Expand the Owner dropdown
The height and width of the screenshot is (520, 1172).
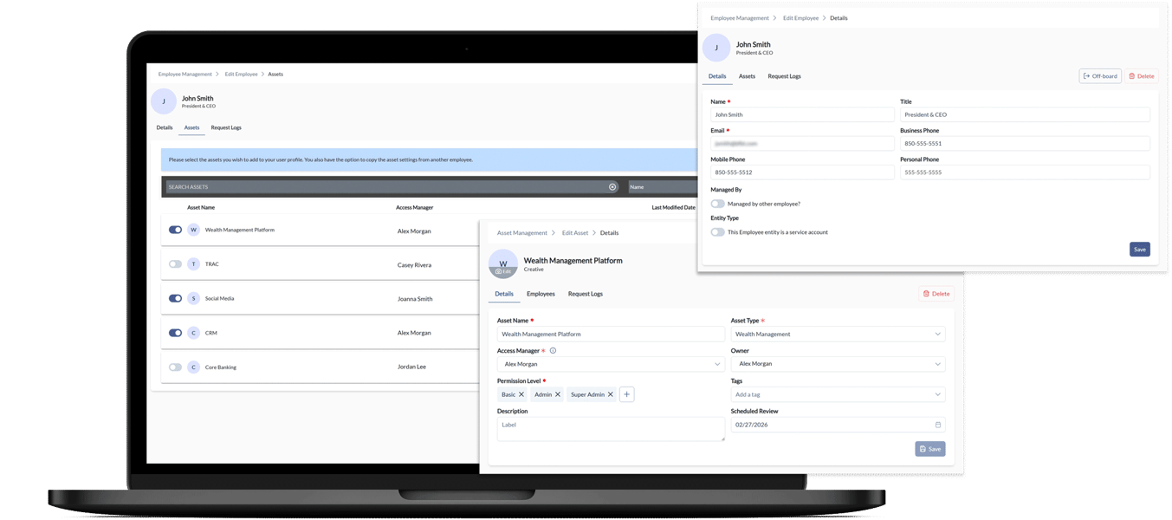coord(939,363)
